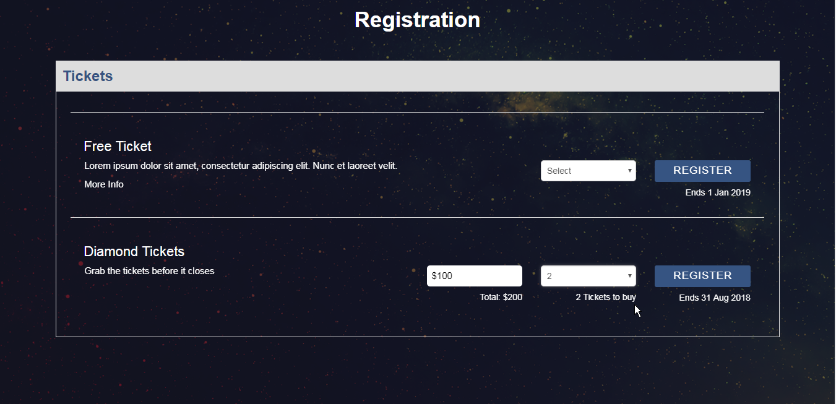Viewport: 836px width, 404px height.
Task: Click the Ends 1 Jan 2019 text
Action: (x=718, y=192)
